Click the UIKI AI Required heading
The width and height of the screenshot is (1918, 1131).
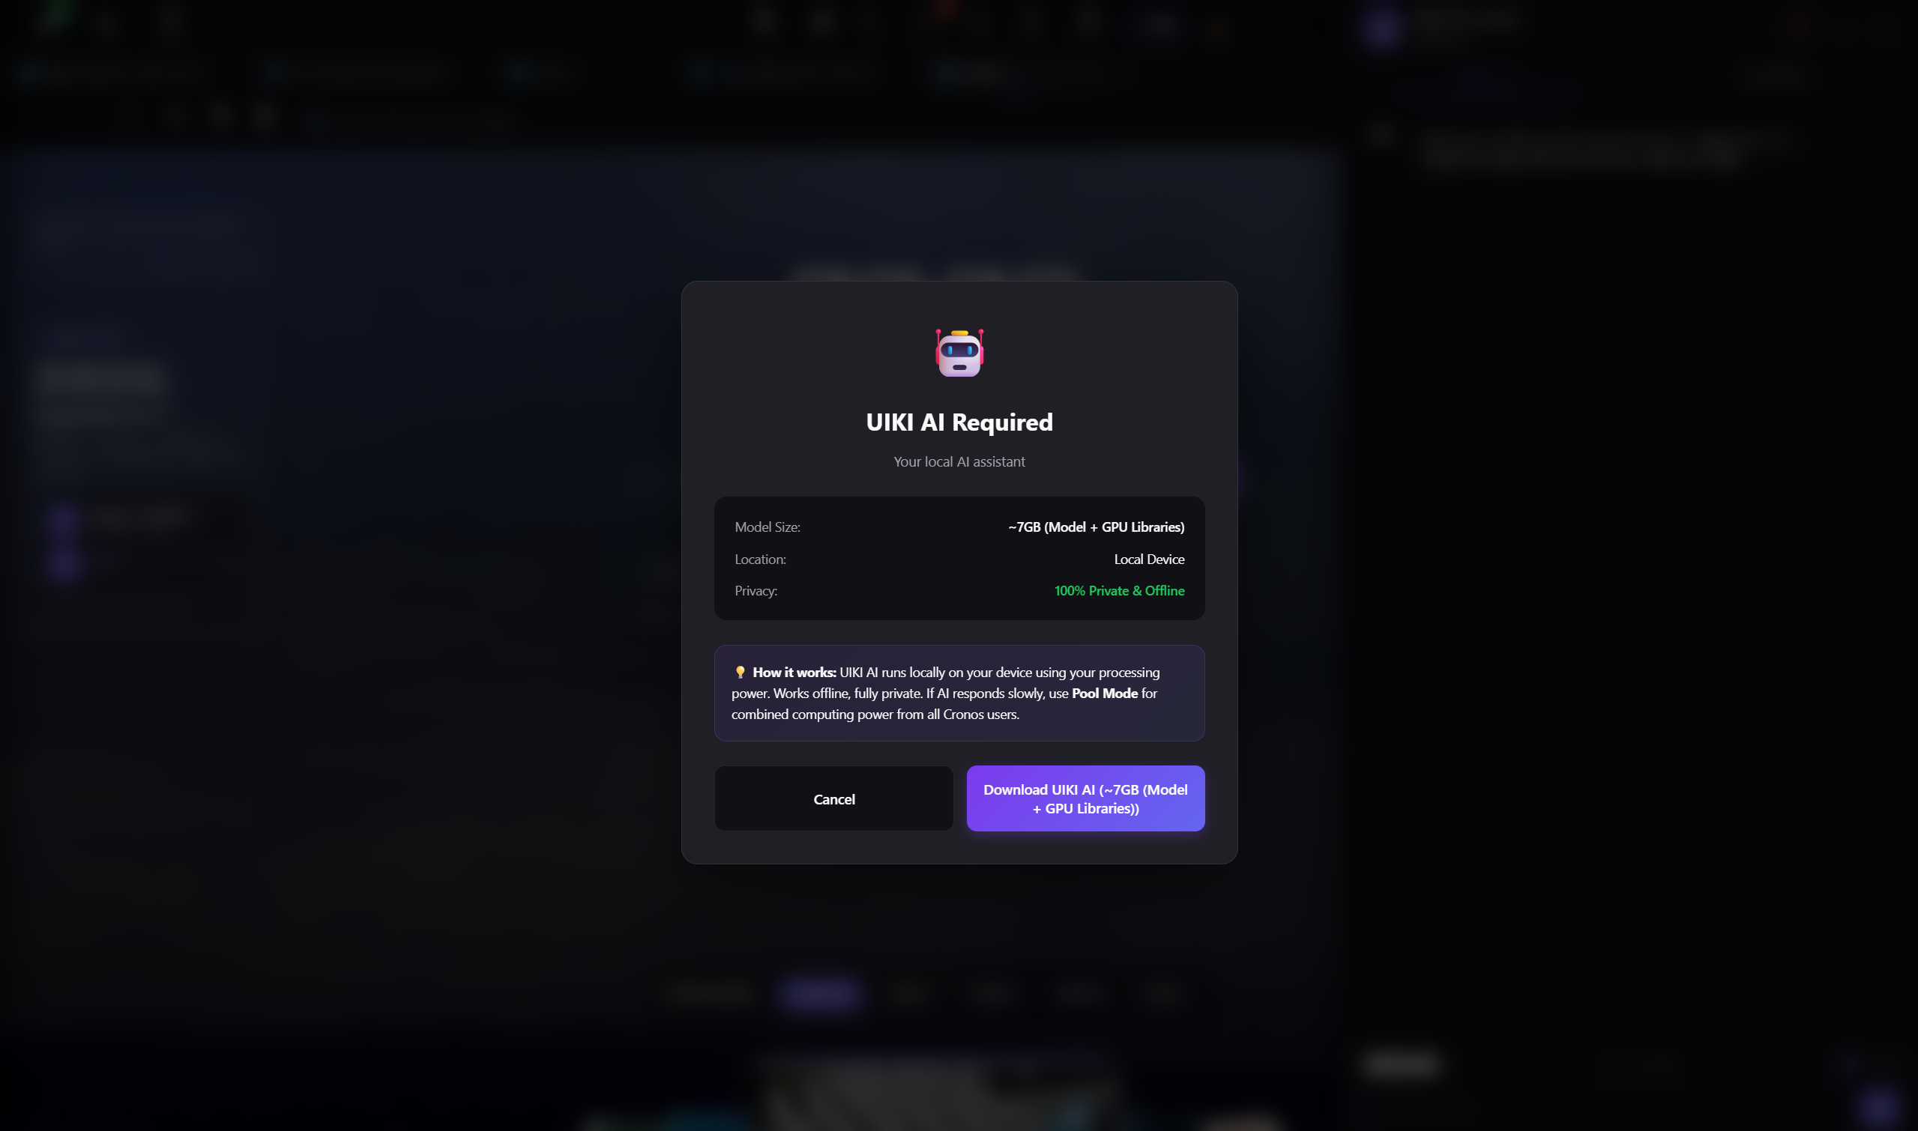pos(959,422)
